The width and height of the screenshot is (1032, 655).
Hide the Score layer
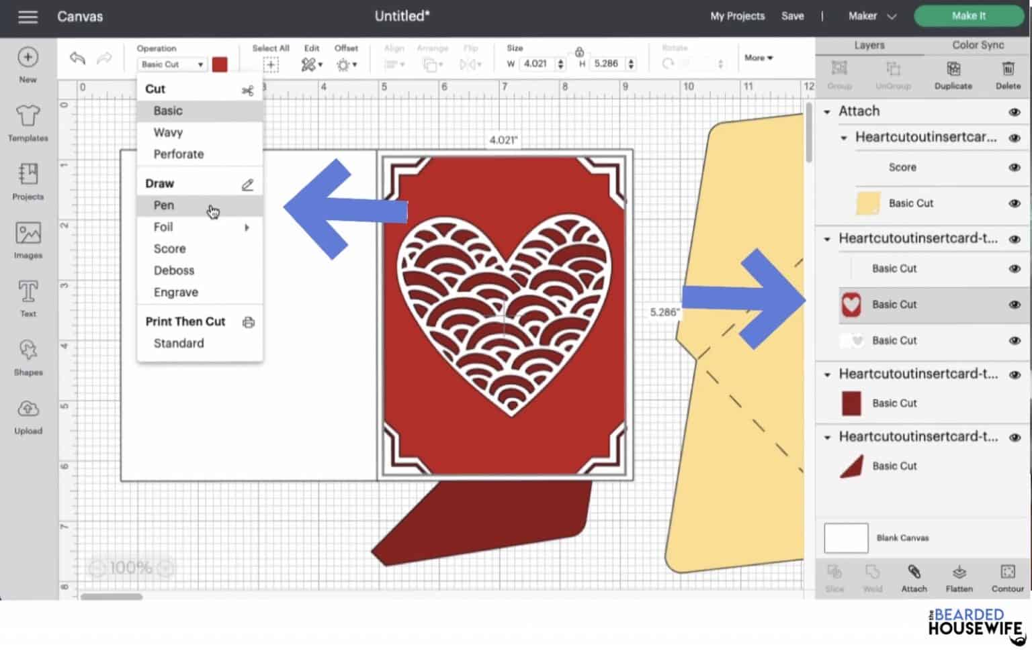1015,167
